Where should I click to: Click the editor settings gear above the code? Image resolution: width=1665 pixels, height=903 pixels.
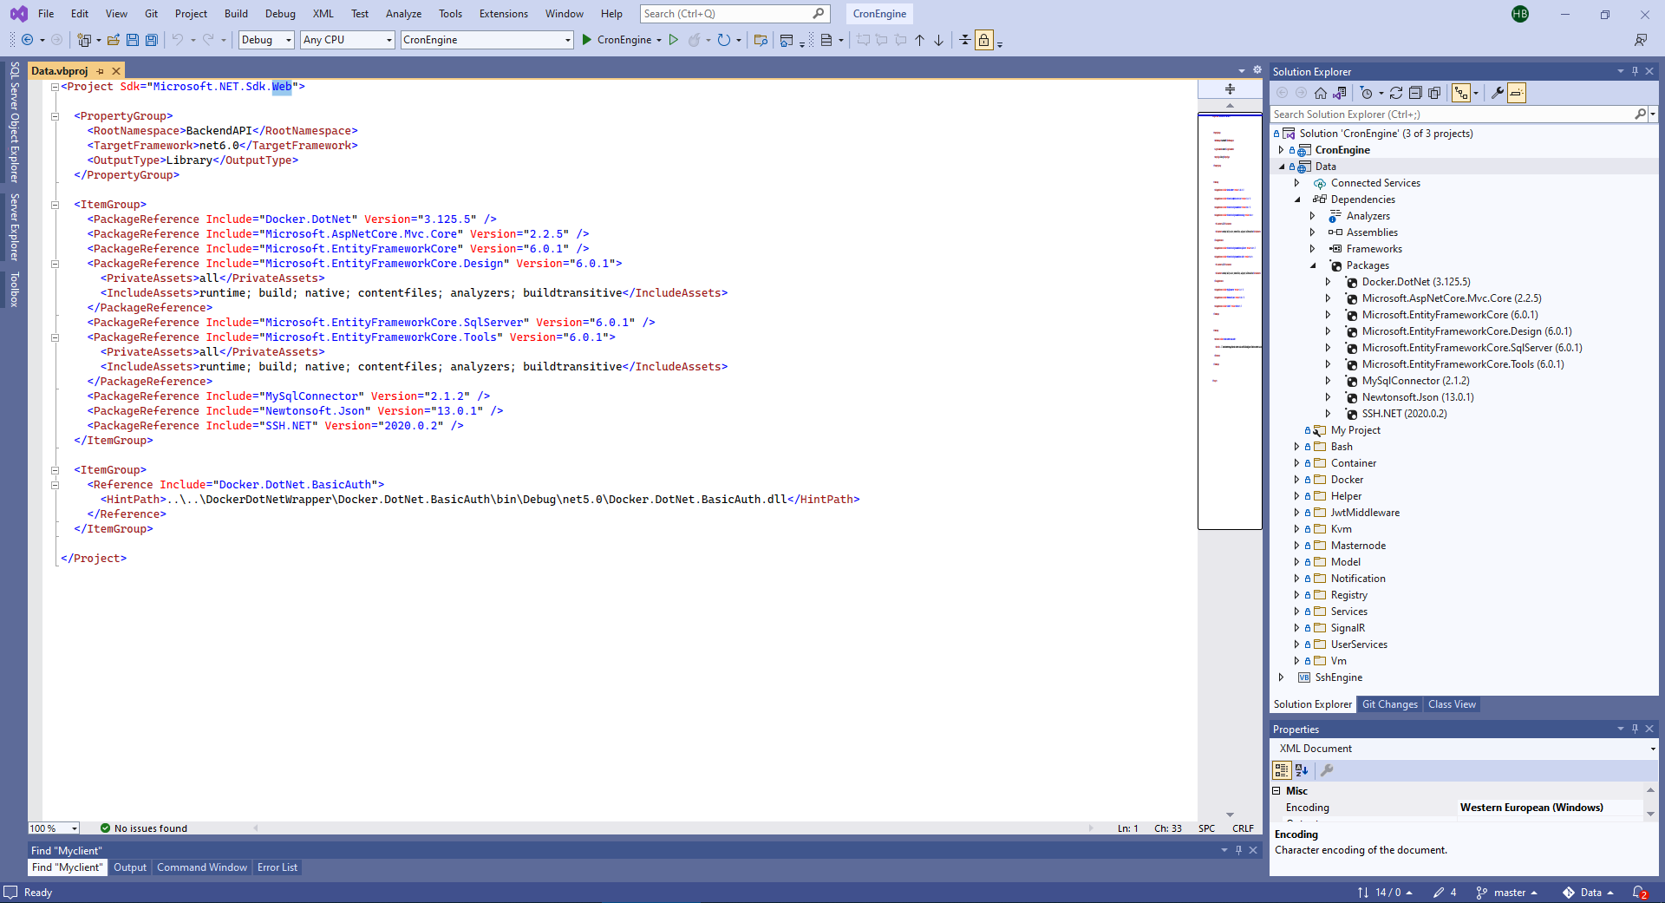[1257, 70]
